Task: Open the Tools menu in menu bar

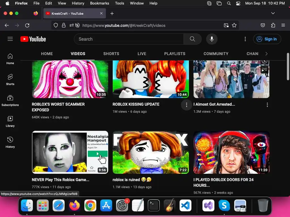Action: coord(120,3)
